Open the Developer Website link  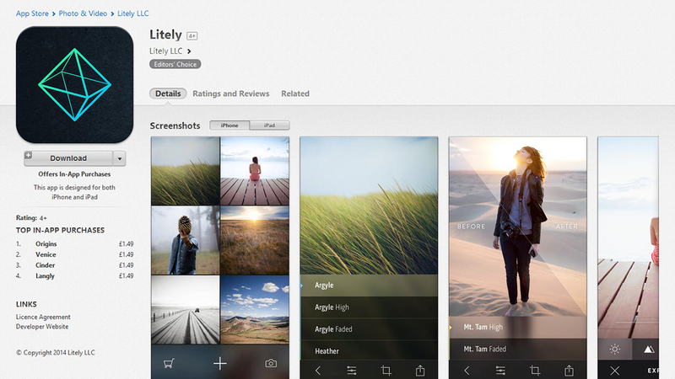click(42, 327)
